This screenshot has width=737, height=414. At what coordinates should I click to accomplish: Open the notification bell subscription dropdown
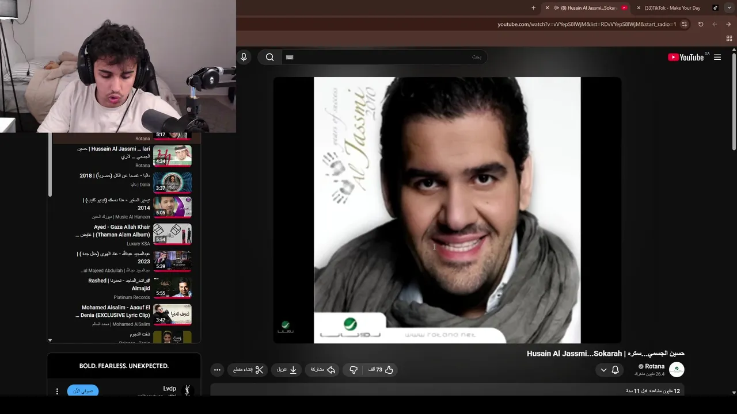(x=610, y=370)
